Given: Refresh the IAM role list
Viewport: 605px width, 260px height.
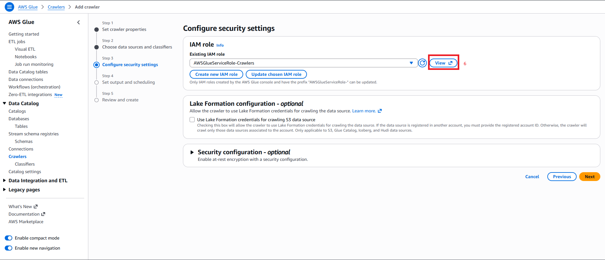Looking at the screenshot, I should click(422, 63).
